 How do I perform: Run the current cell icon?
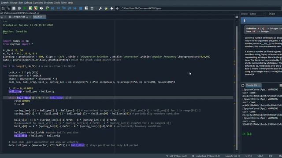30,8
